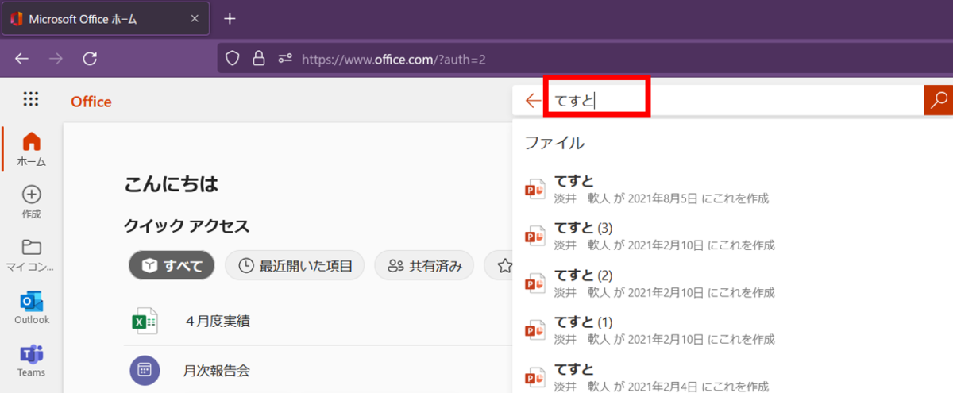Click PowerPoint icon of てすと (1)
Screen dimensions: 953x393
click(x=534, y=329)
